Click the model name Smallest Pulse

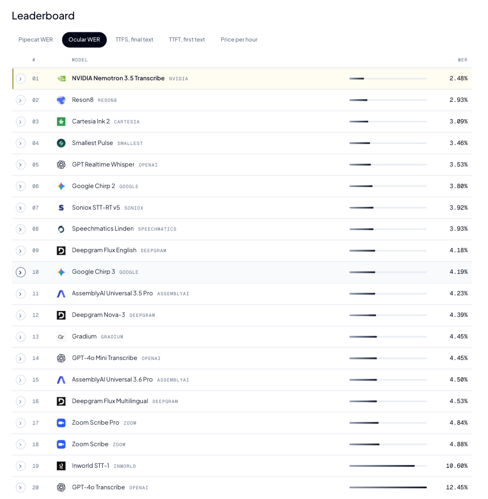[92, 143]
